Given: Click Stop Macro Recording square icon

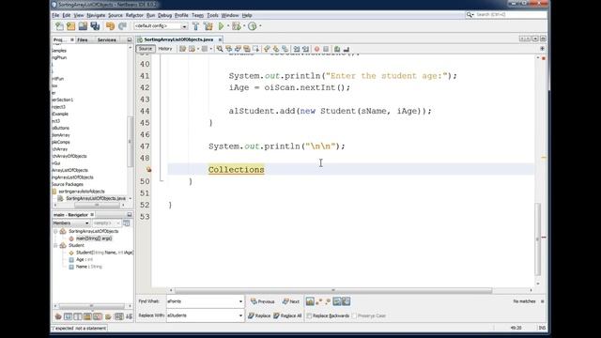Looking at the screenshot, I should click(x=326, y=49).
